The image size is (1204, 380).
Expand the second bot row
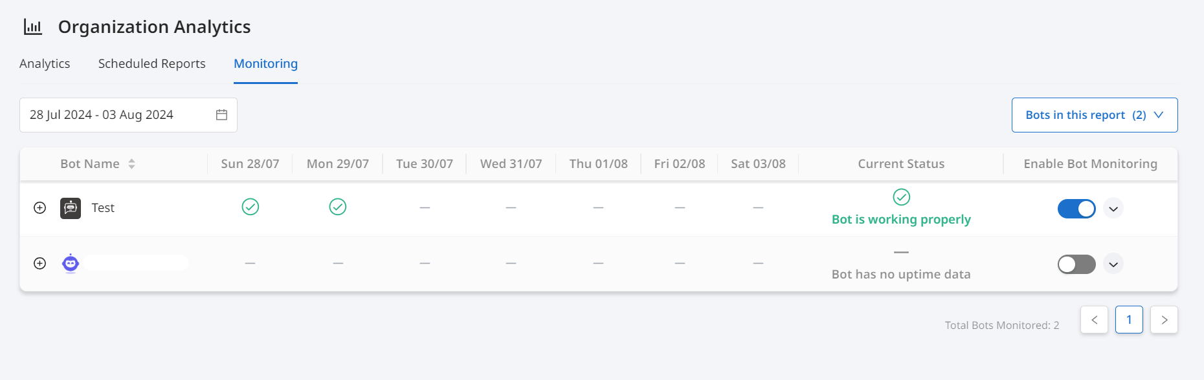[x=40, y=263]
